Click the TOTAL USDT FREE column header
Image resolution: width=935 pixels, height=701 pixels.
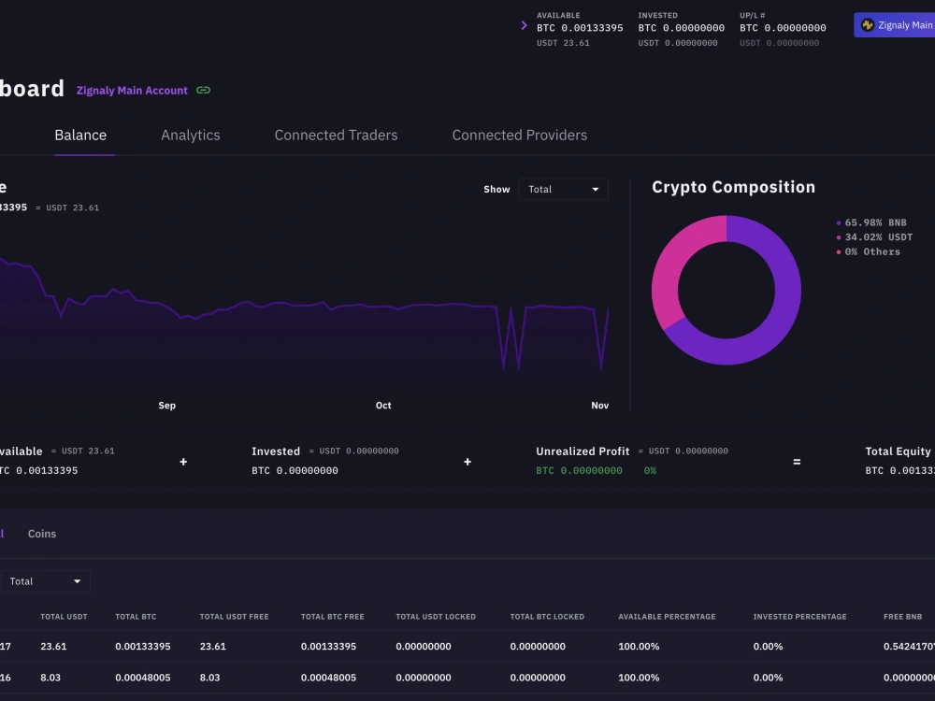coord(235,616)
